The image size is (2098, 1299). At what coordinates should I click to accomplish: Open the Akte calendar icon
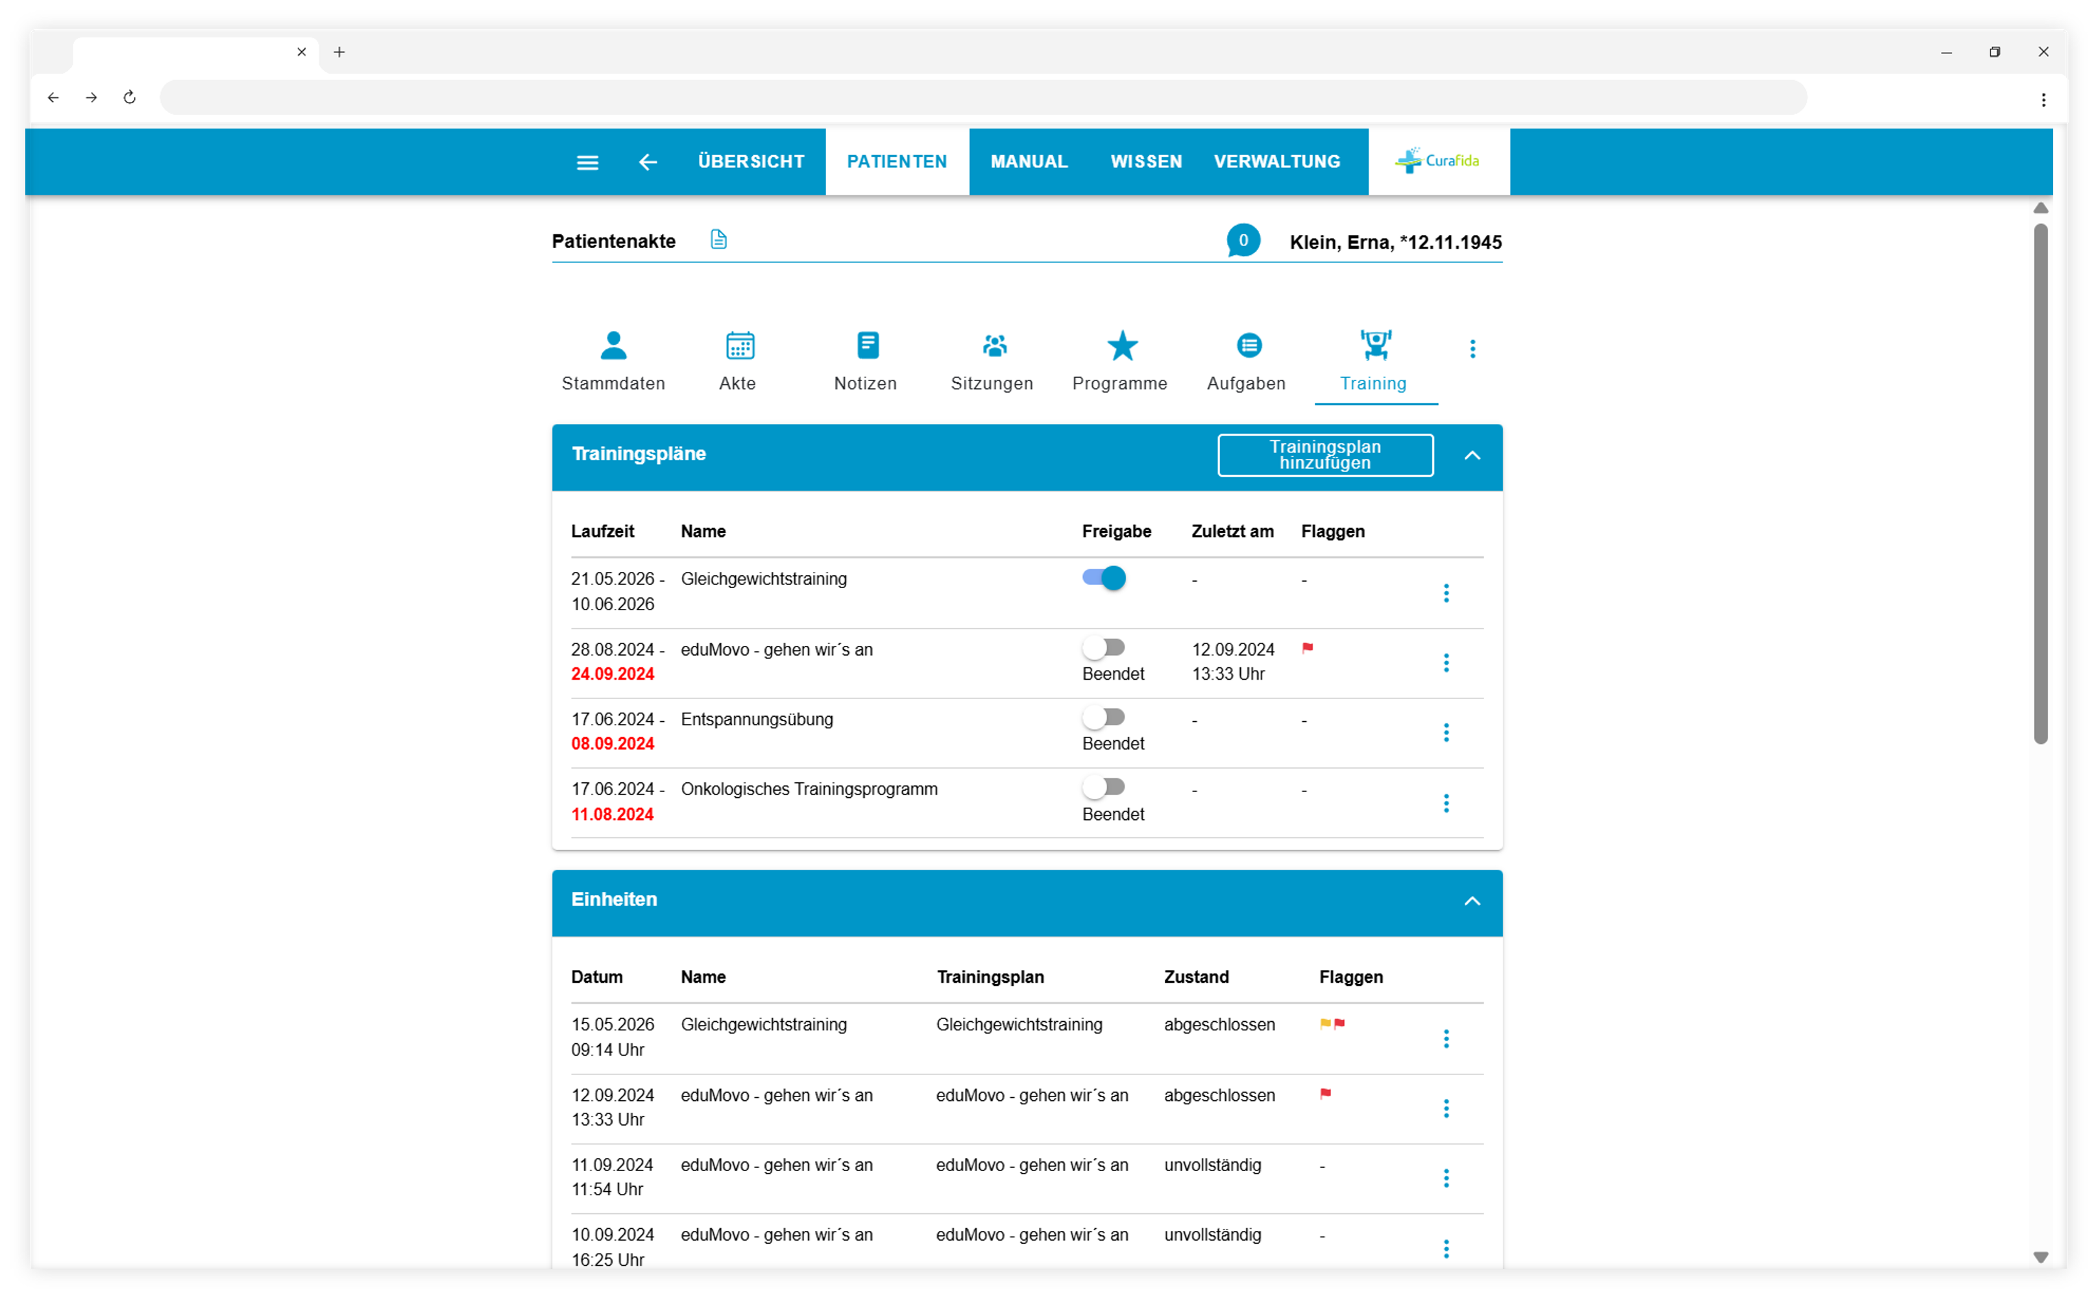tap(739, 345)
